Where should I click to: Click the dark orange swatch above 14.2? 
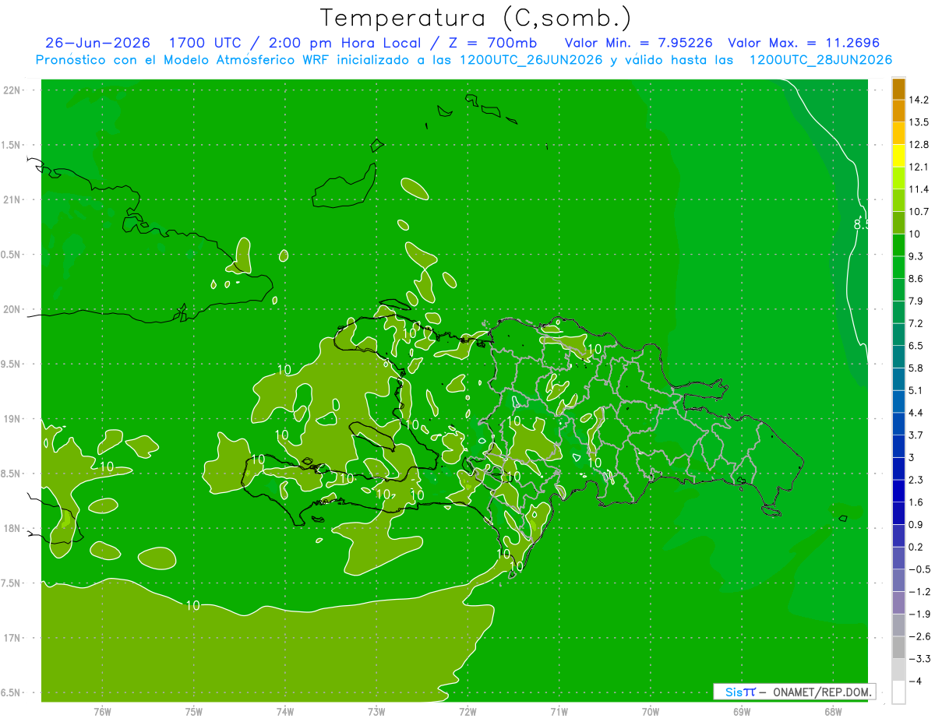[x=898, y=89]
